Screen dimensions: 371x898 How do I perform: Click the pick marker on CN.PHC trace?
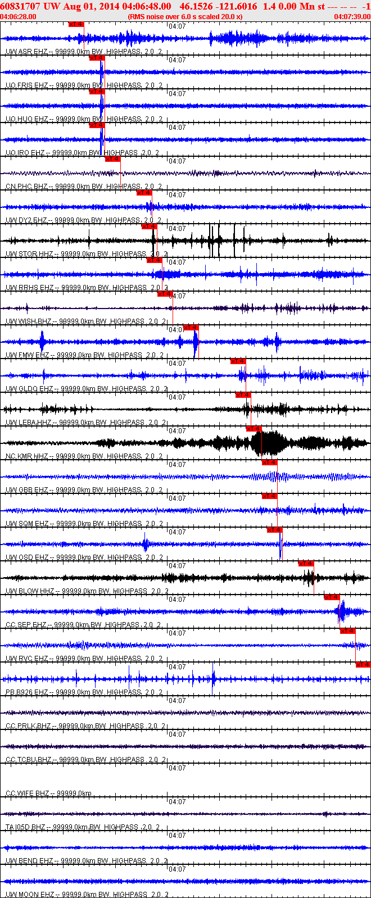tap(113, 159)
